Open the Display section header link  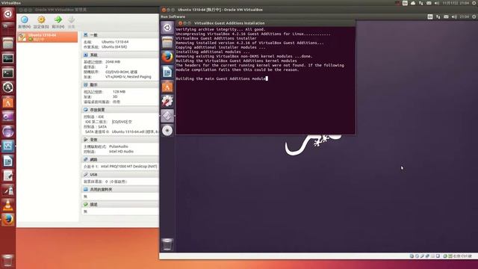point(94,84)
